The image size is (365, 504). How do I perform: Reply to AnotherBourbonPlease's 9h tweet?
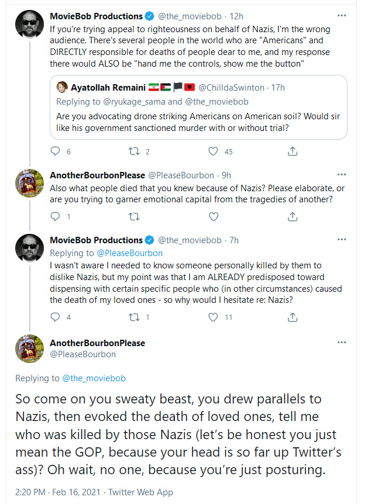tap(56, 216)
